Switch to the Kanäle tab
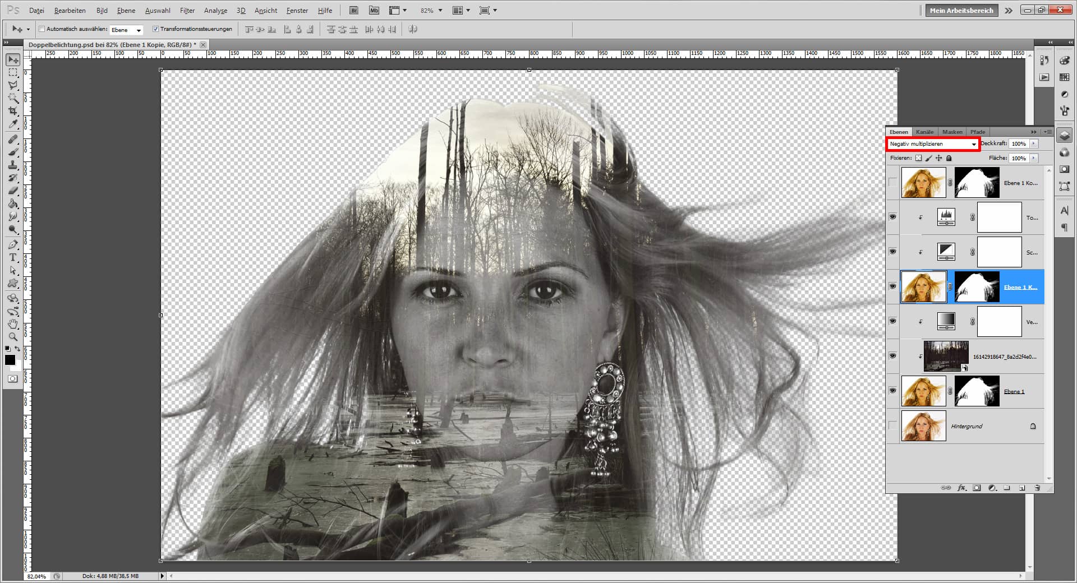1077x583 pixels. pos(924,132)
